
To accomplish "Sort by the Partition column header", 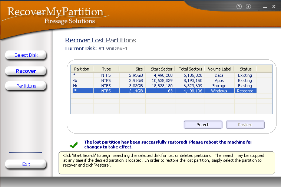I will [x=82, y=69].
